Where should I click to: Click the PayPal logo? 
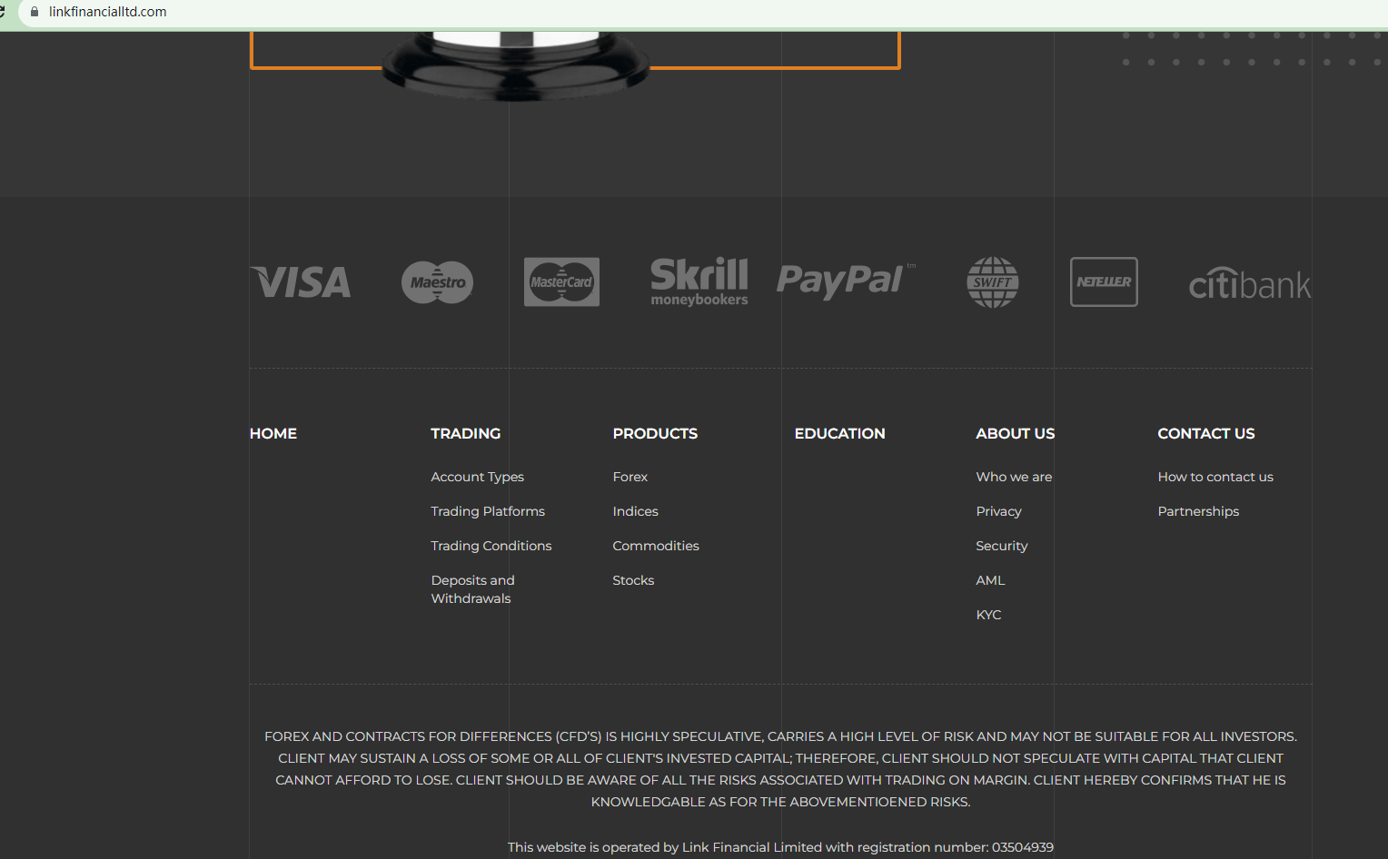click(846, 281)
